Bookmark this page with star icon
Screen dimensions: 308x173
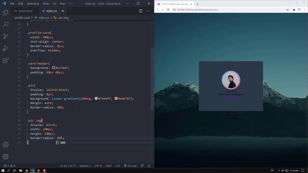[x=287, y=10]
